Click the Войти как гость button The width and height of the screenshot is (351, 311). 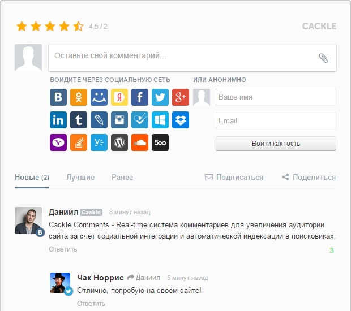[x=276, y=144]
